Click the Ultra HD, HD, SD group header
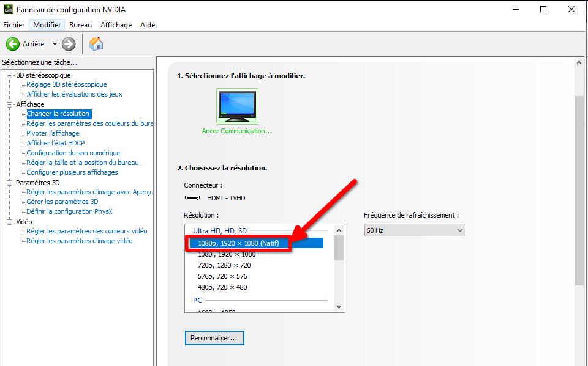 point(220,231)
